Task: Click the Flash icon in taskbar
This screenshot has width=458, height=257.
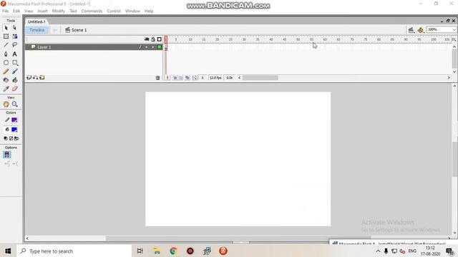Action: [x=223, y=251]
